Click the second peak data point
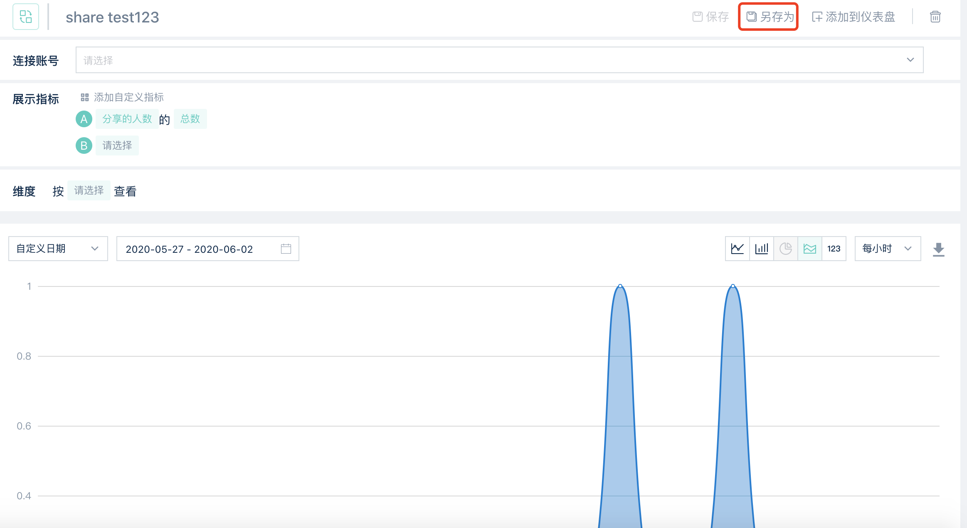This screenshot has width=967, height=528. pyautogui.click(x=733, y=286)
